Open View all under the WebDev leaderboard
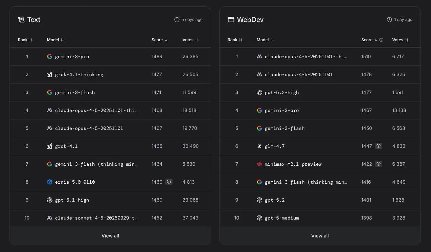The width and height of the screenshot is (431, 252). (320, 236)
